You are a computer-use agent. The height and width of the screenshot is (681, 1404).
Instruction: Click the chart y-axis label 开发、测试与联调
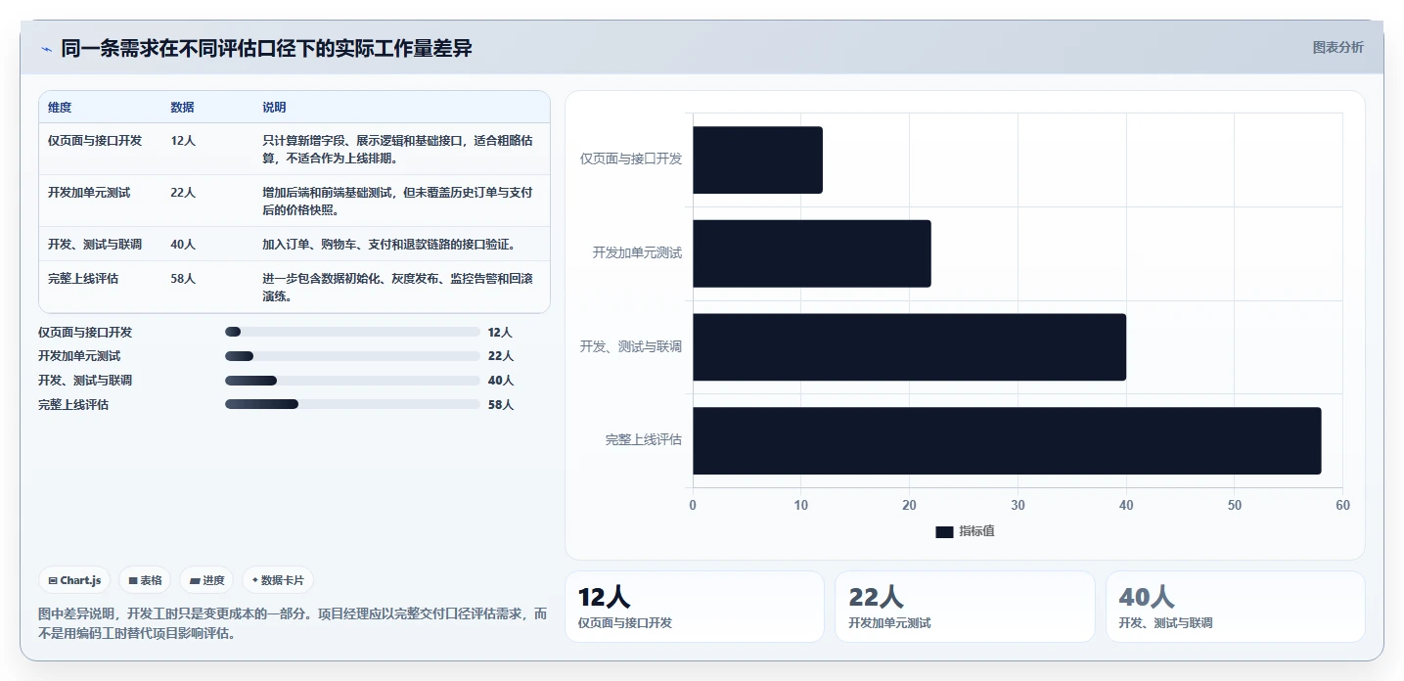(631, 347)
